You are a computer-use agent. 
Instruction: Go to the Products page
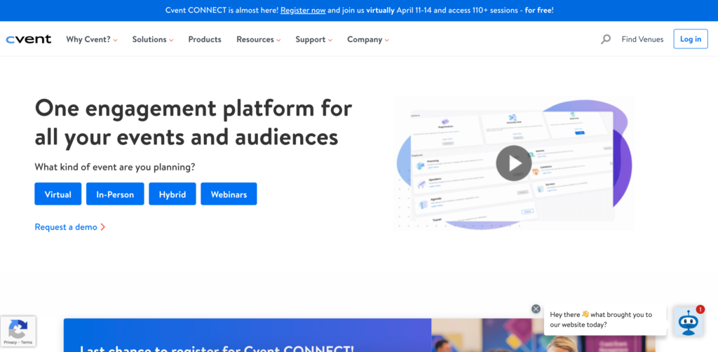tap(205, 39)
